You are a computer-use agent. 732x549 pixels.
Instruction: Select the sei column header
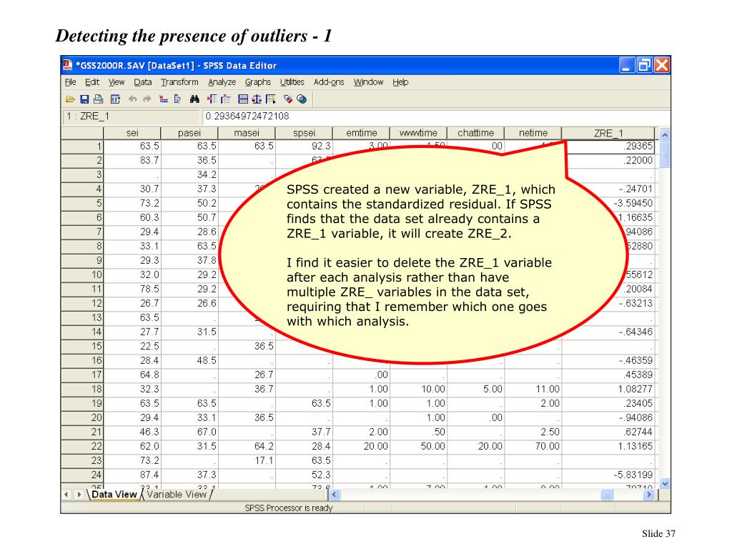click(x=132, y=133)
